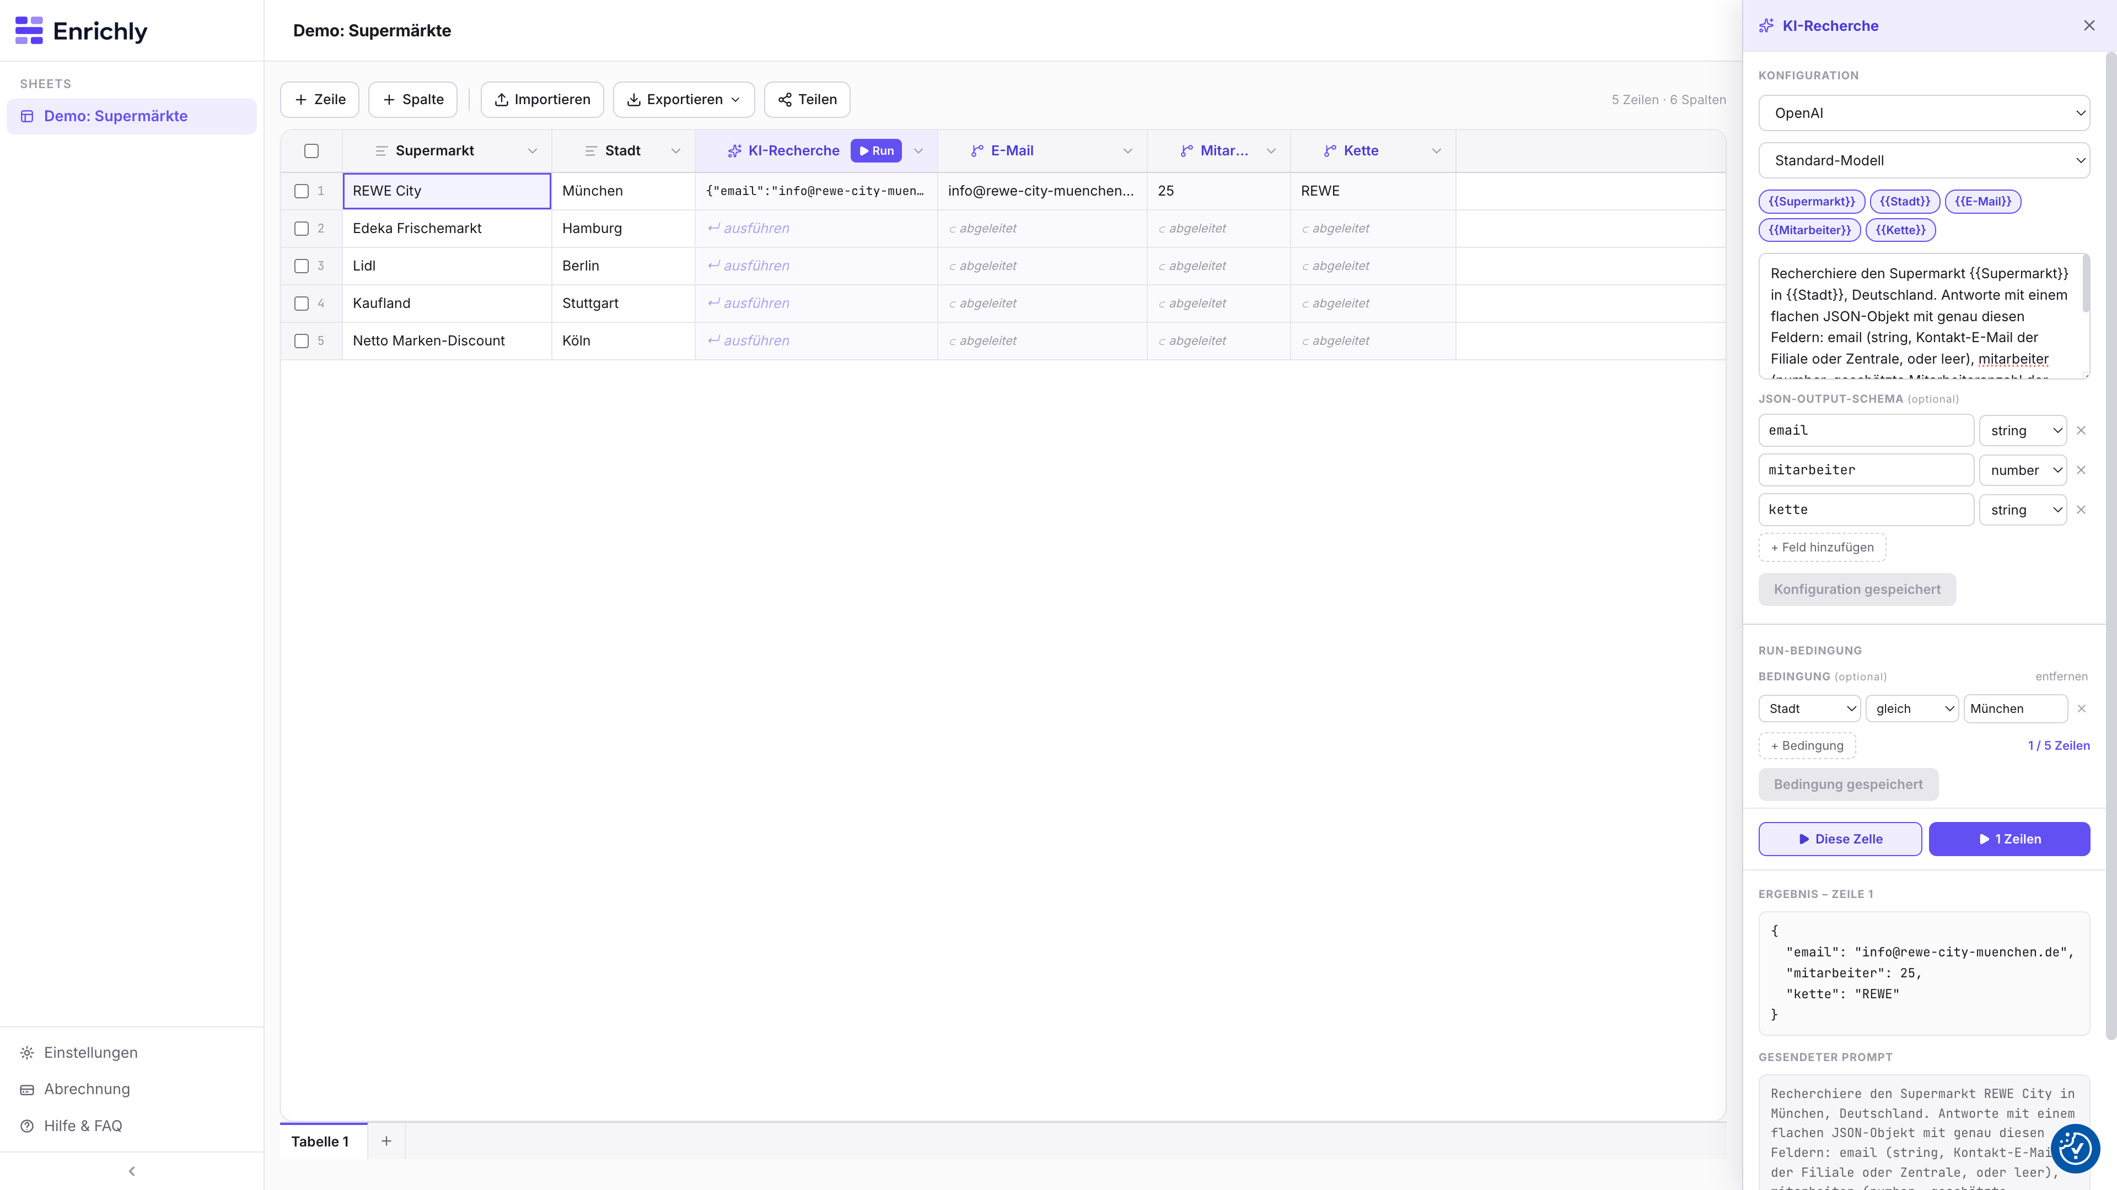Insert the {{E-Mail}} variable chip
Screen dimensions: 2117x1190
tap(1982, 201)
